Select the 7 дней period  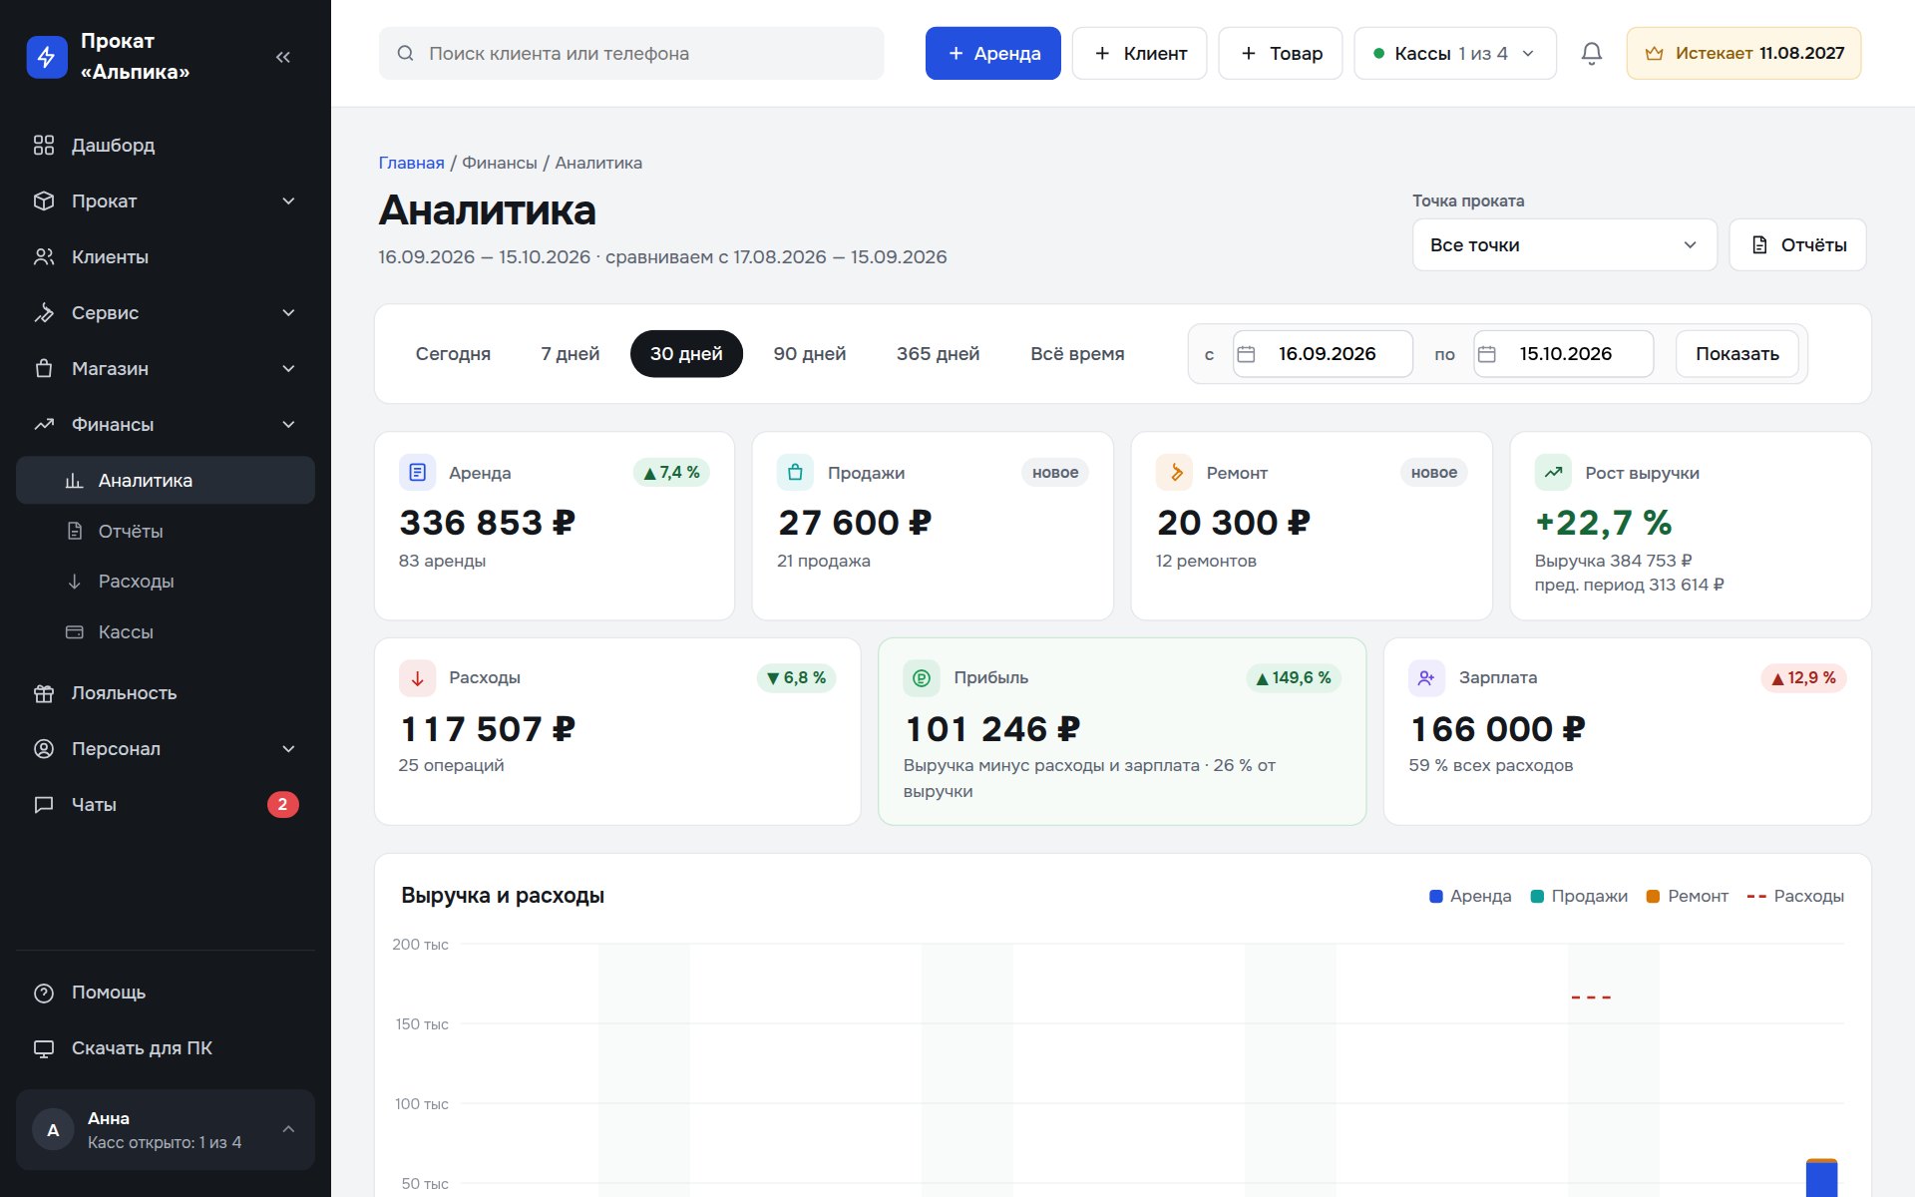571,354
